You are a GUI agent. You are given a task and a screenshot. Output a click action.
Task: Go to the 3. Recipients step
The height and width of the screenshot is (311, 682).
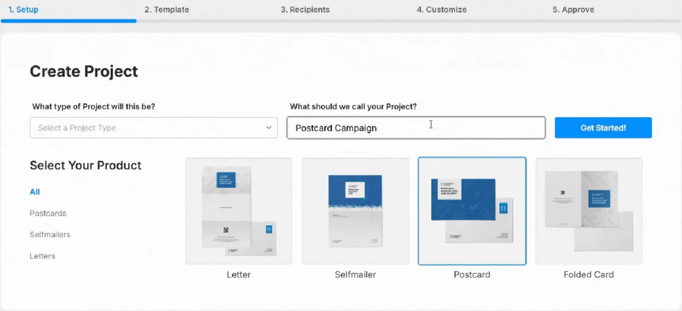point(305,9)
